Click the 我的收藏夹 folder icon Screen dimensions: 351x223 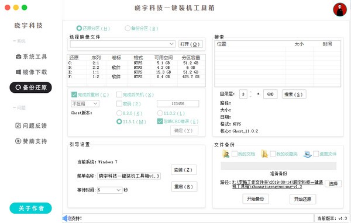[x=264, y=154]
